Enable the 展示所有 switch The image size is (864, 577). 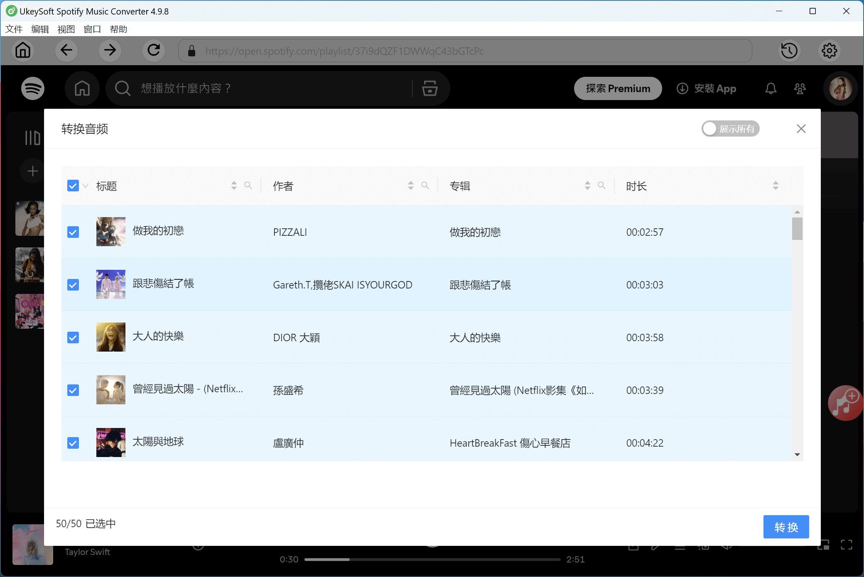pyautogui.click(x=730, y=129)
